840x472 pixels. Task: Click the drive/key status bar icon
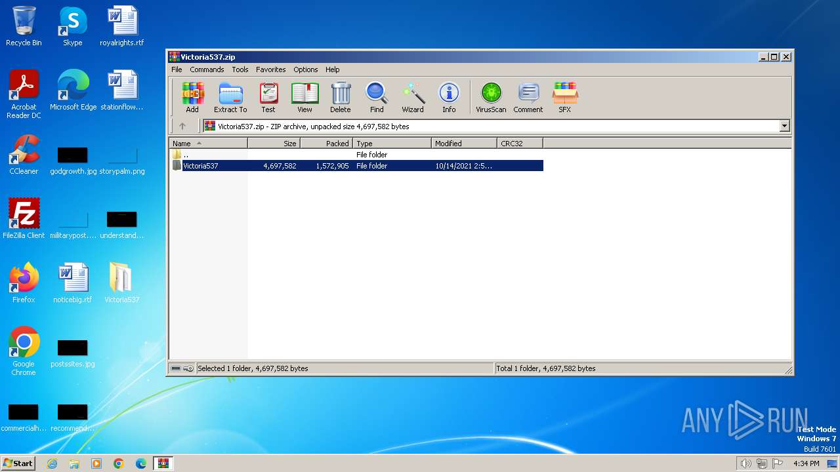182,368
